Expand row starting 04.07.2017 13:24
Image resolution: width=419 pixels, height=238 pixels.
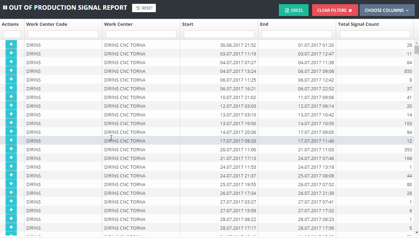pos(11,70)
